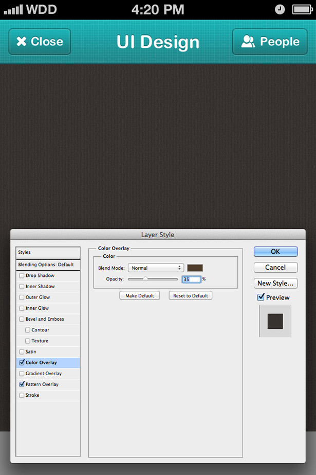Enable the Drop Shadow checkbox
Viewport: 316px width, 475px height.
[22, 276]
